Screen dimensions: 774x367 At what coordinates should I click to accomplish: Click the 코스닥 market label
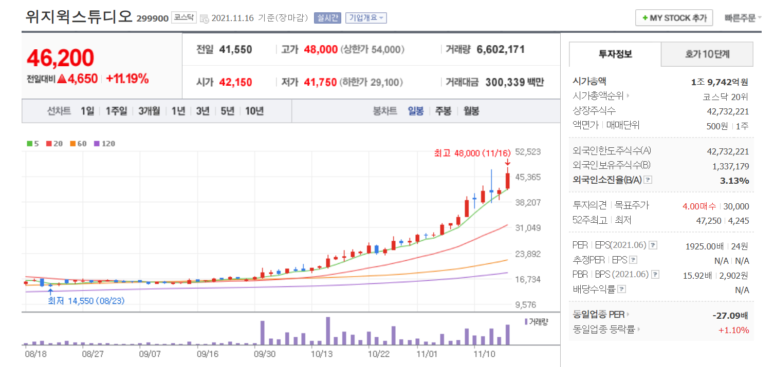click(183, 17)
